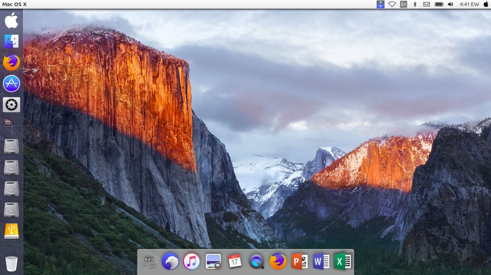Select the 4:41 EW clock display
This screenshot has height=275, width=491.
pyautogui.click(x=469, y=4)
